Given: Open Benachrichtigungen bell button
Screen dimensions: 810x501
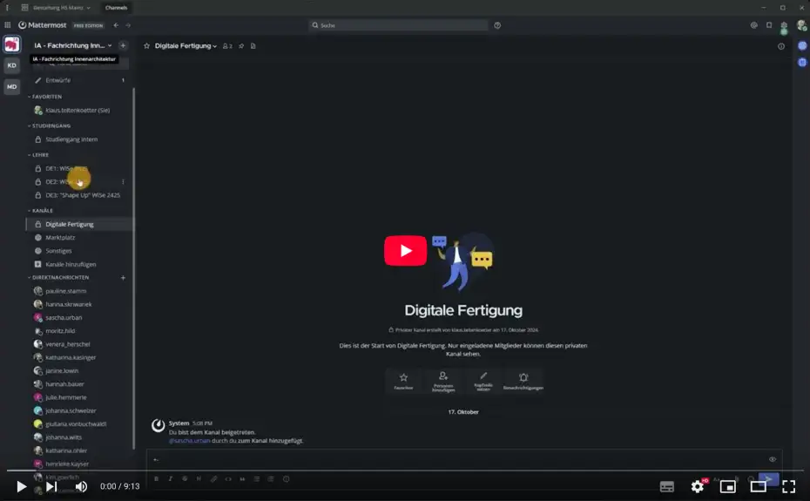Looking at the screenshot, I should [523, 381].
